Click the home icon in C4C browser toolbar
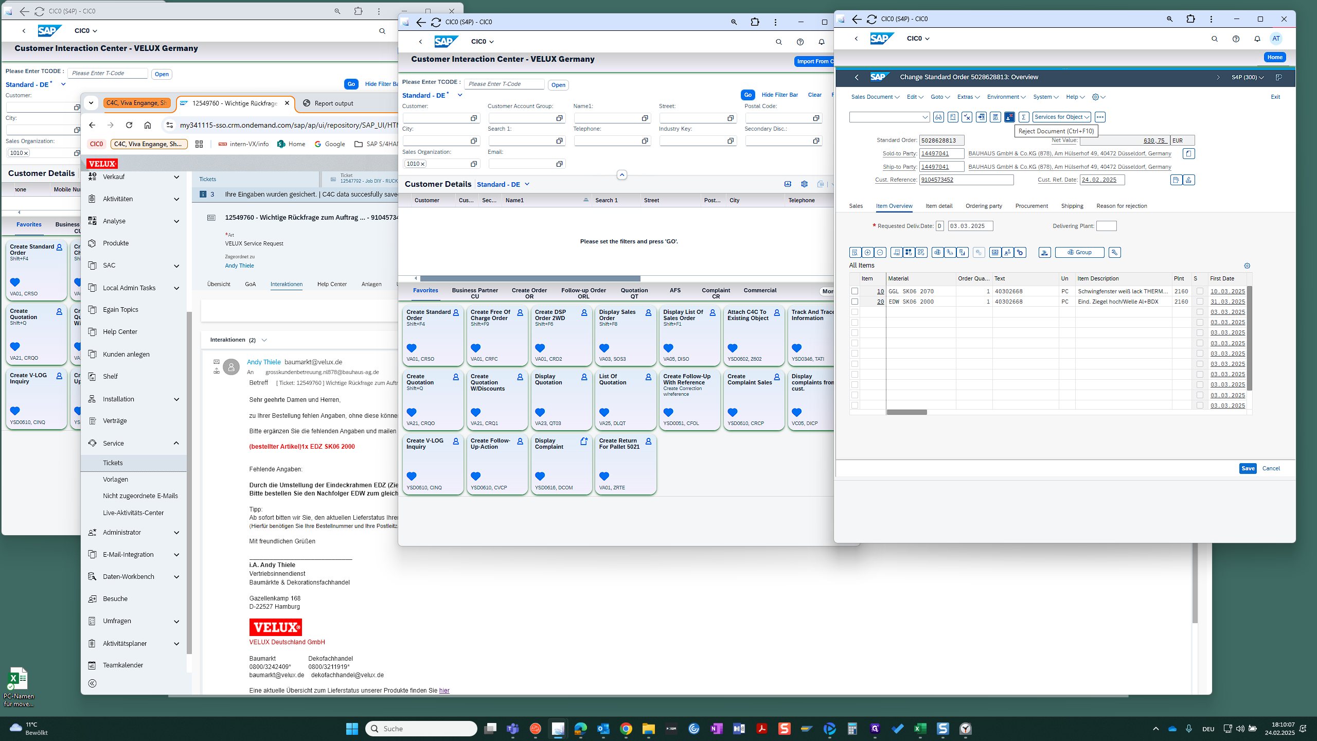Viewport: 1317px width, 741px height. [x=148, y=125]
